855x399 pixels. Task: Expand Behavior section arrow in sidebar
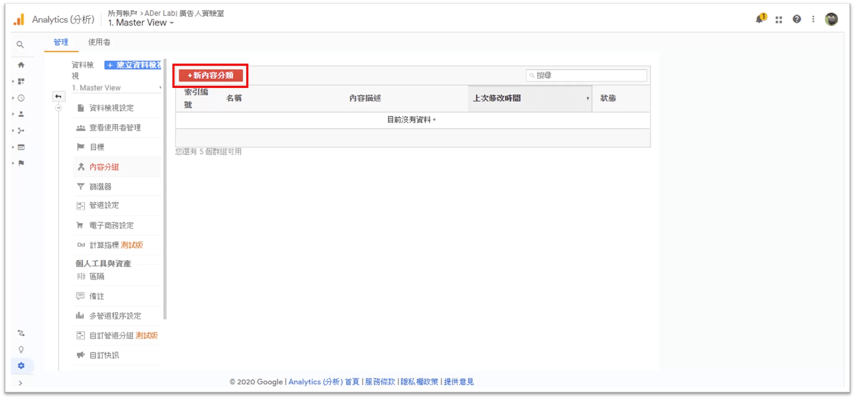(x=13, y=147)
